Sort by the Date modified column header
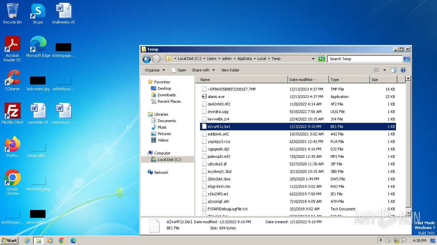The image size is (437, 245). coord(308,80)
